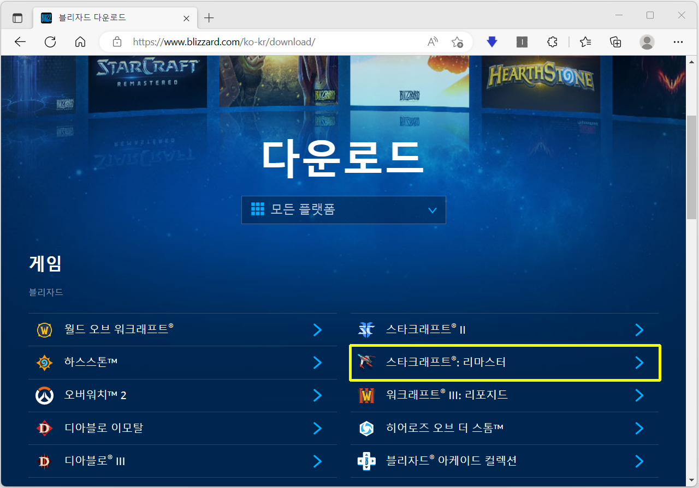Select the 블리자드 다운로드 tab
This screenshot has width=699, height=488.
click(x=115, y=18)
